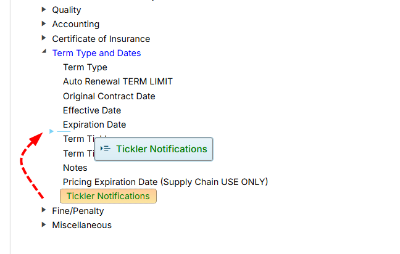Expand the Fine/Penalty node arrow
This screenshot has height=254, width=400.
44,210
